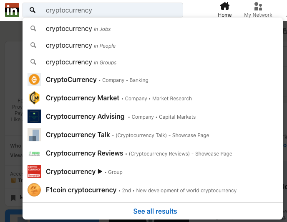This screenshot has height=222, width=287.
Task: Search cryptocurrency in People suggestion
Action: (153, 46)
